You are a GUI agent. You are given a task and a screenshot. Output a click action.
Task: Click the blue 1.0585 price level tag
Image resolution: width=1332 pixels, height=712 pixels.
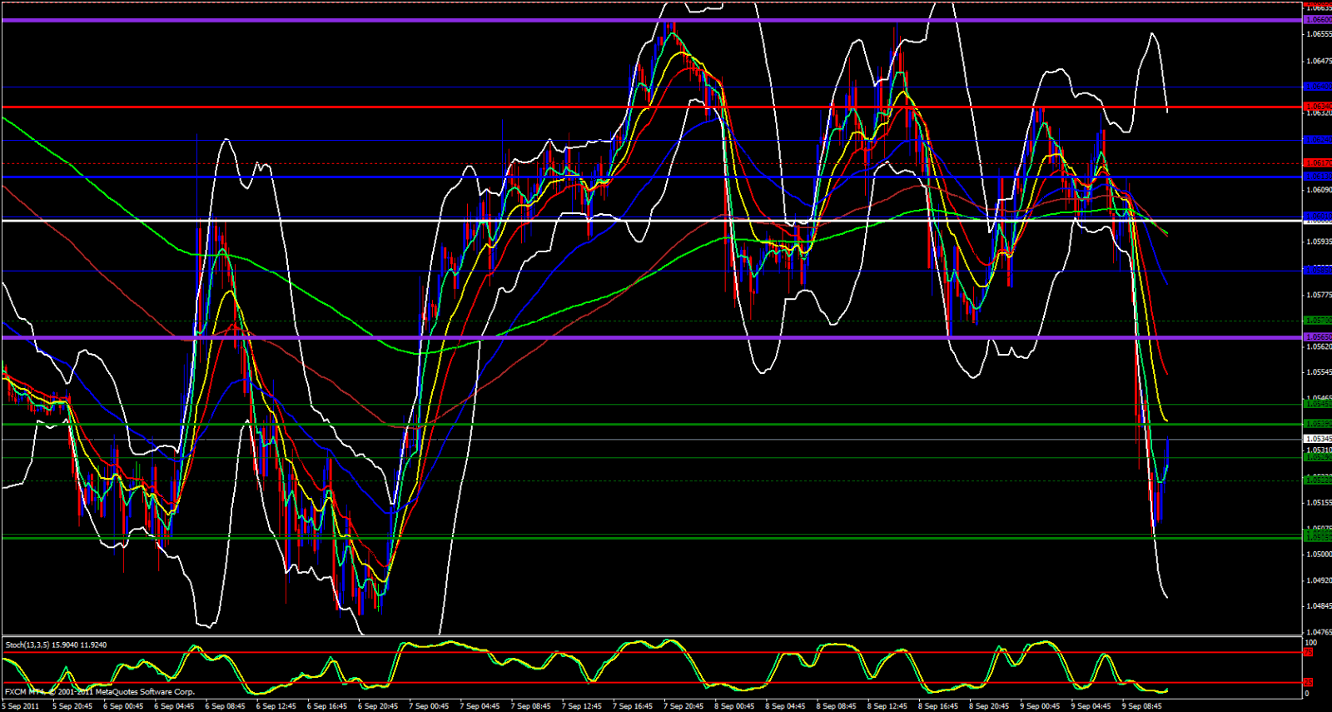tap(1317, 270)
